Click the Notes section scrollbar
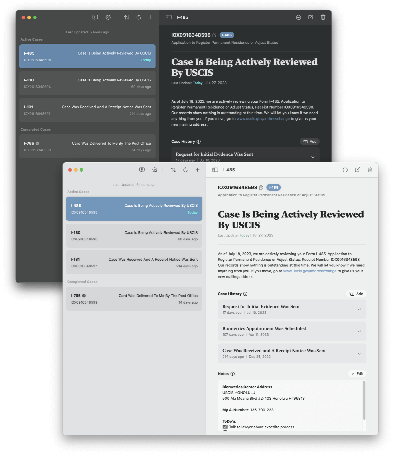 (364, 400)
